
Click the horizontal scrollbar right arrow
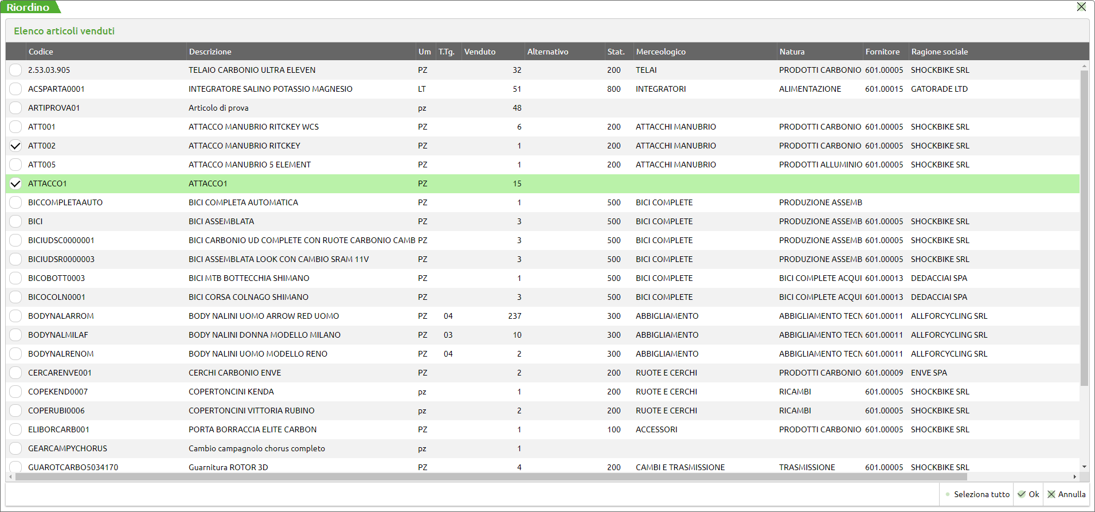(x=1074, y=476)
